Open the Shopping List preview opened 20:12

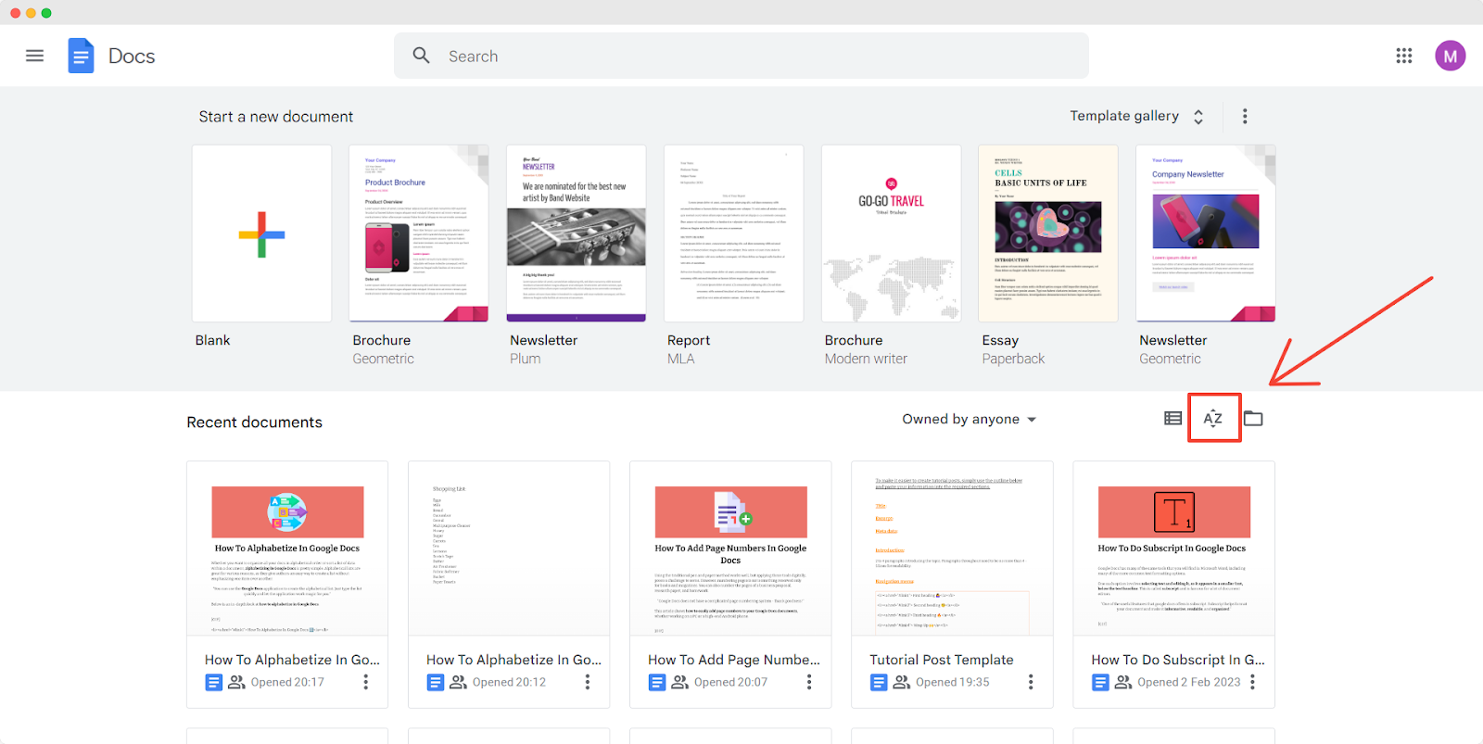[x=509, y=549]
